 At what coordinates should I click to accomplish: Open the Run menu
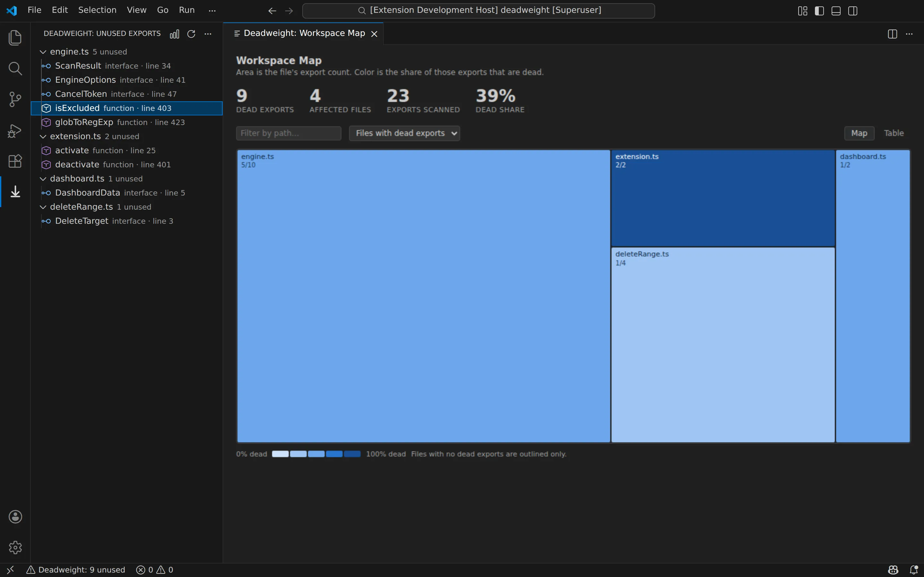pyautogui.click(x=187, y=10)
